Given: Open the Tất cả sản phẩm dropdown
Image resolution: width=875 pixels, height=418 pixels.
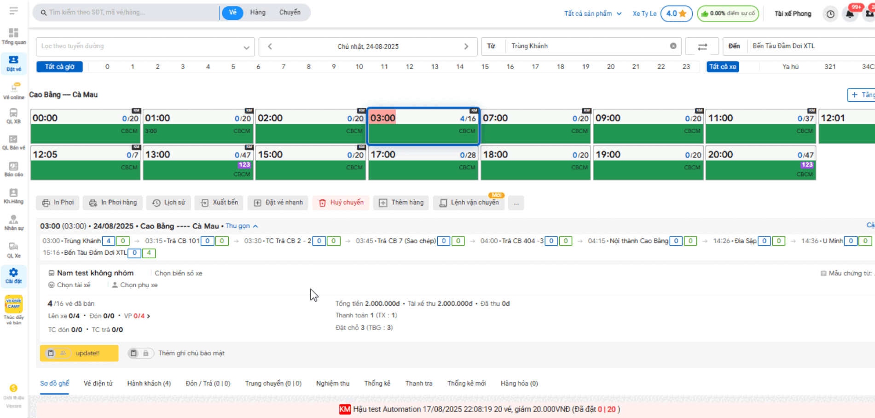Looking at the screenshot, I should [x=592, y=14].
